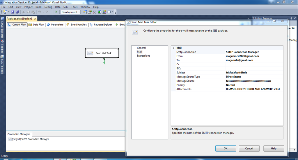This screenshot has width=298, height=160.
Task: Click the green precedence arrow under Send Mail Task
Action: [x=104, y=62]
